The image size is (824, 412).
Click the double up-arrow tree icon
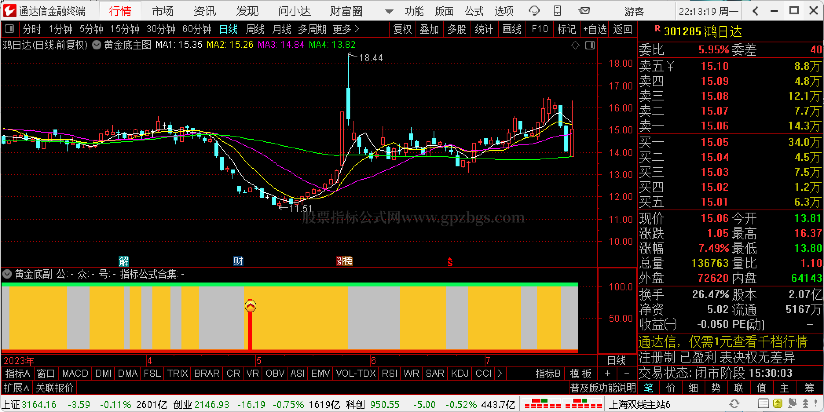pos(805,404)
